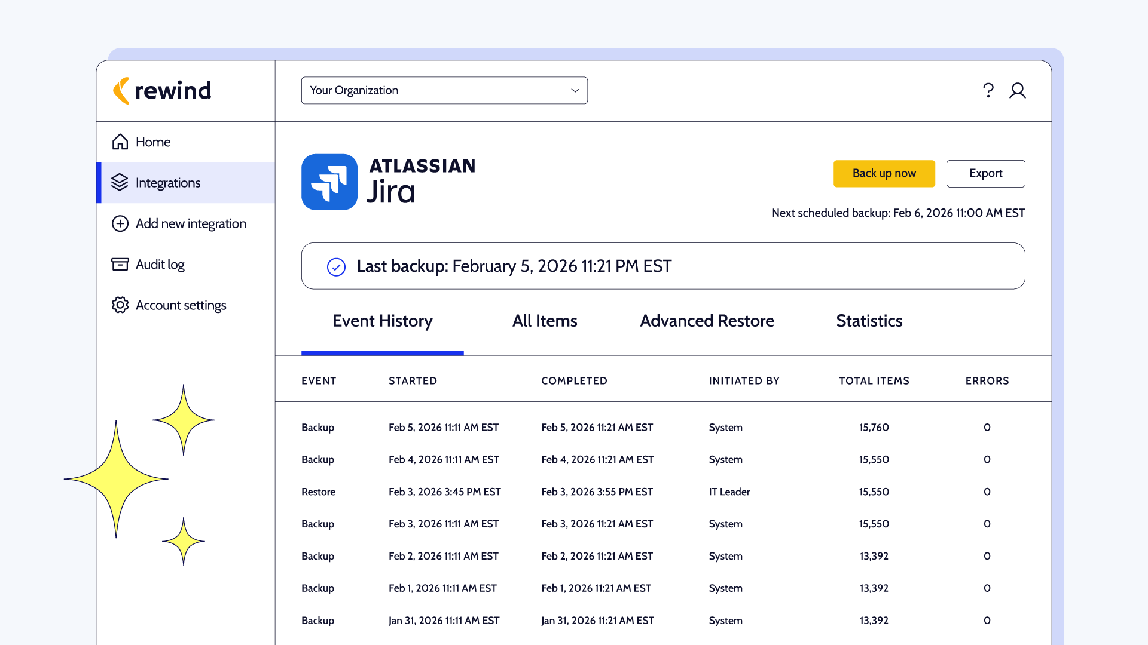Select the Statistics tab
Image resolution: width=1148 pixels, height=645 pixels.
point(869,321)
